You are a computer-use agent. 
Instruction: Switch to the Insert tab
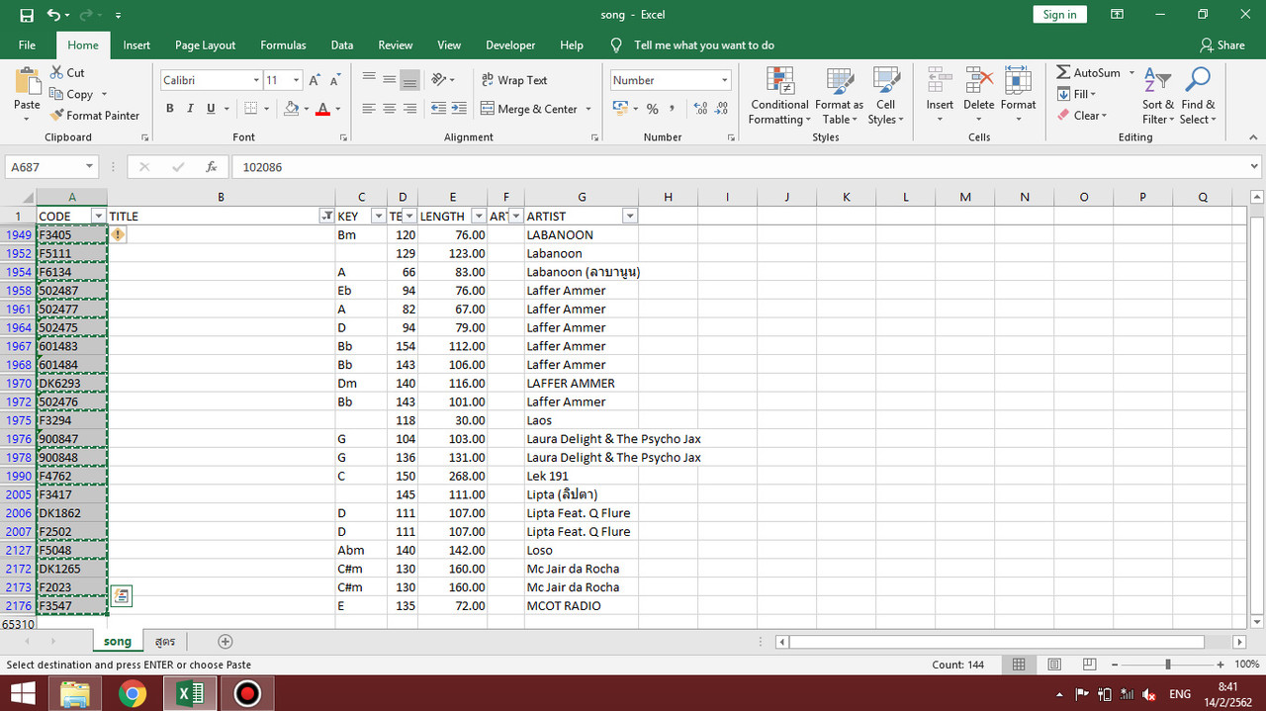(x=136, y=45)
